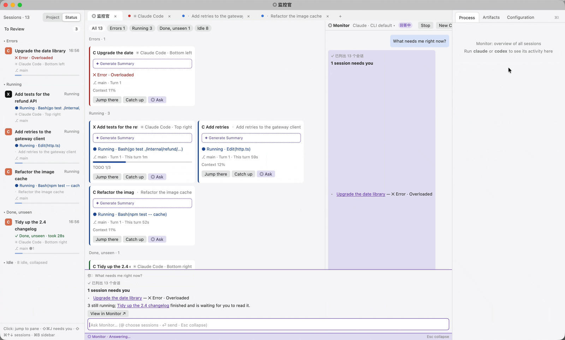Open Upgrade the date library link in bottom answer

[x=117, y=298]
